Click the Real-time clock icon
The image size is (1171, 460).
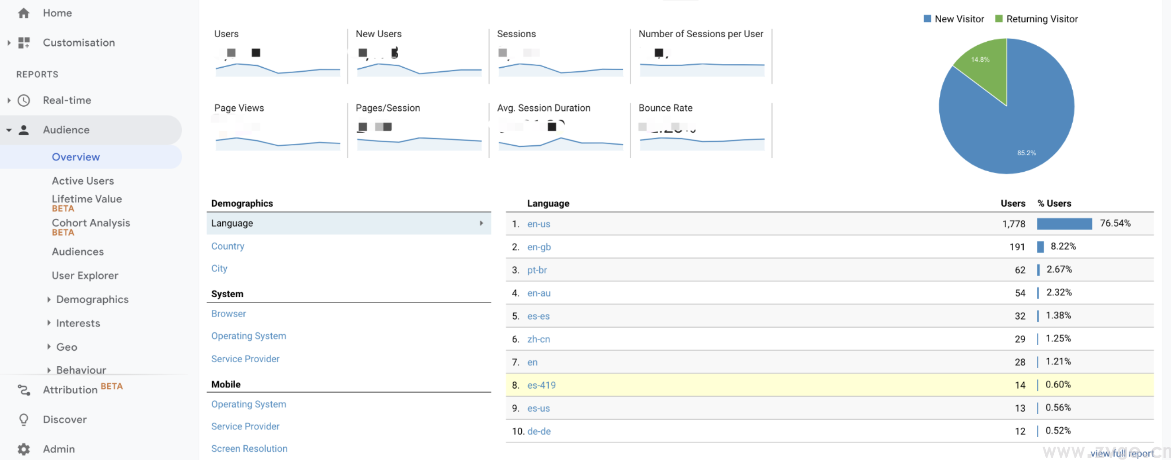coord(24,100)
